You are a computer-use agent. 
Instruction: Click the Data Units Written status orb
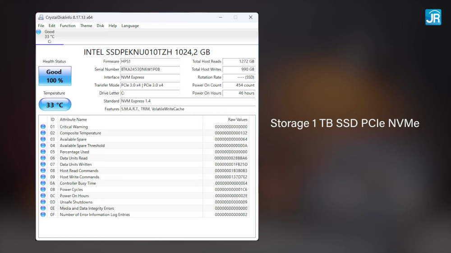[43, 164]
